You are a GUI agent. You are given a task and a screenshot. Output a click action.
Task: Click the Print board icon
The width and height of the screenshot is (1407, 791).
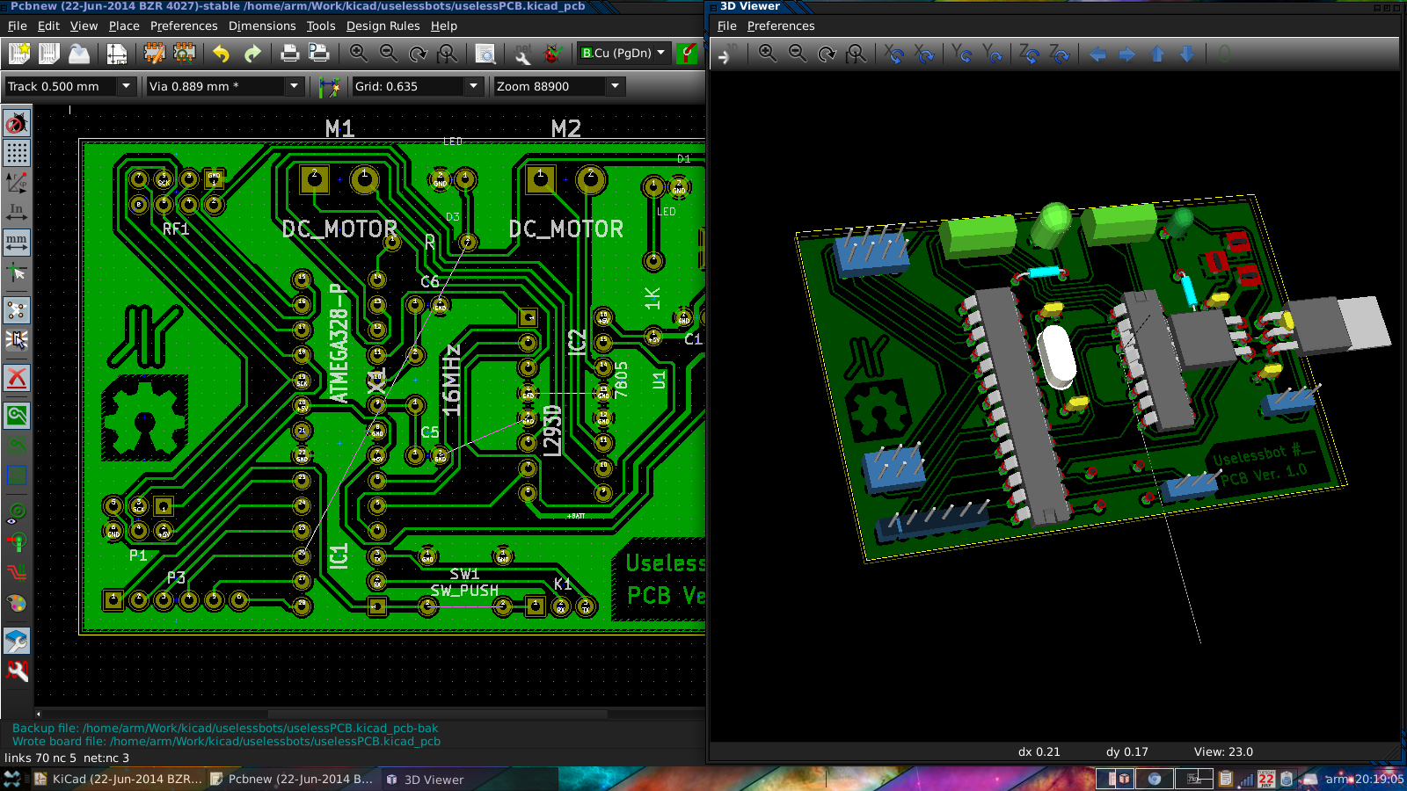click(289, 54)
